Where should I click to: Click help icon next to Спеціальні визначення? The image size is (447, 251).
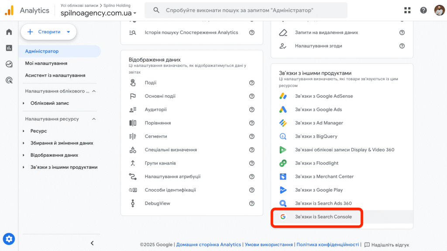pos(252,150)
